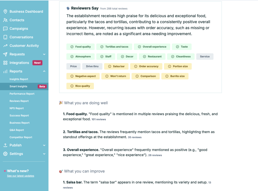Click the Settings gear icon
258x191 pixels.
click(x=5, y=154)
